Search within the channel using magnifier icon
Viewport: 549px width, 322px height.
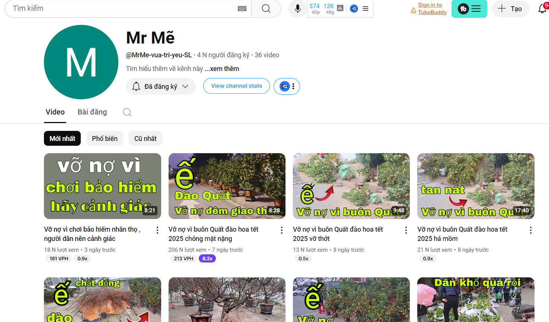[127, 112]
